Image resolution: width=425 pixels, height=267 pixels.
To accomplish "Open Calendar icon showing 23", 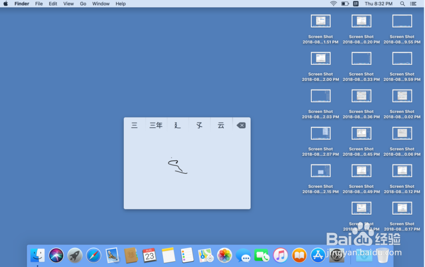I will 150,255.
